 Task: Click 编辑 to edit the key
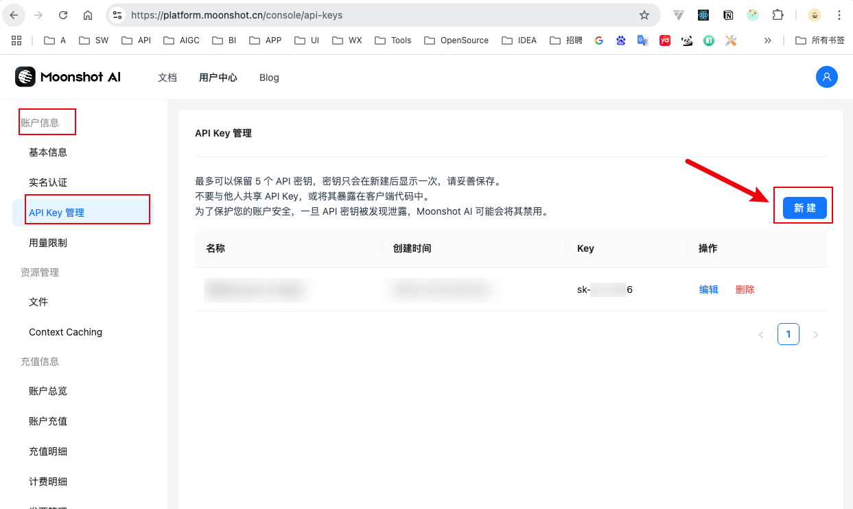(708, 289)
